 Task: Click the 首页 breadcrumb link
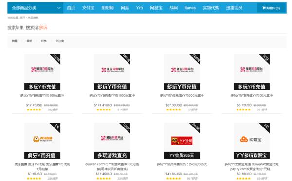pos(22,18)
